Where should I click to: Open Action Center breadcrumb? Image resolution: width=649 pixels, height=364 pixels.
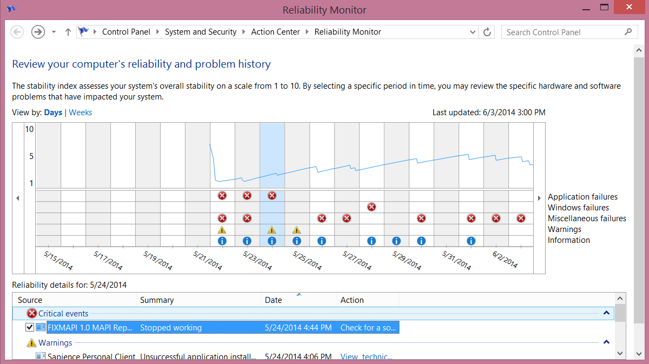coord(275,32)
